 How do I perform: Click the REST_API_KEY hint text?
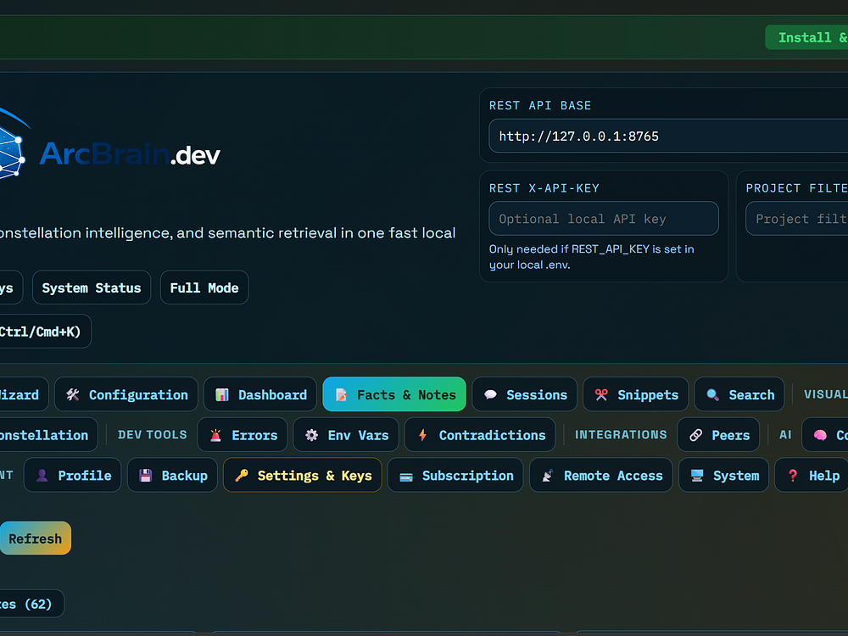[591, 257]
